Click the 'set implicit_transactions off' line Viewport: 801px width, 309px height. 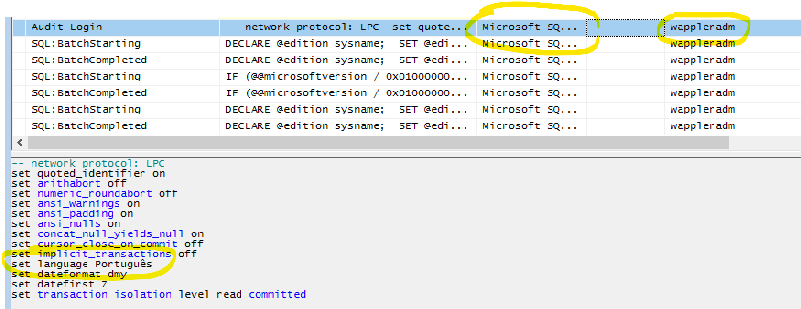click(x=104, y=254)
